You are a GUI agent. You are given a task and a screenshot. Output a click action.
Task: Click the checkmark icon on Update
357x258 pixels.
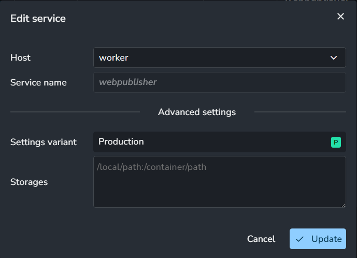[299, 239]
